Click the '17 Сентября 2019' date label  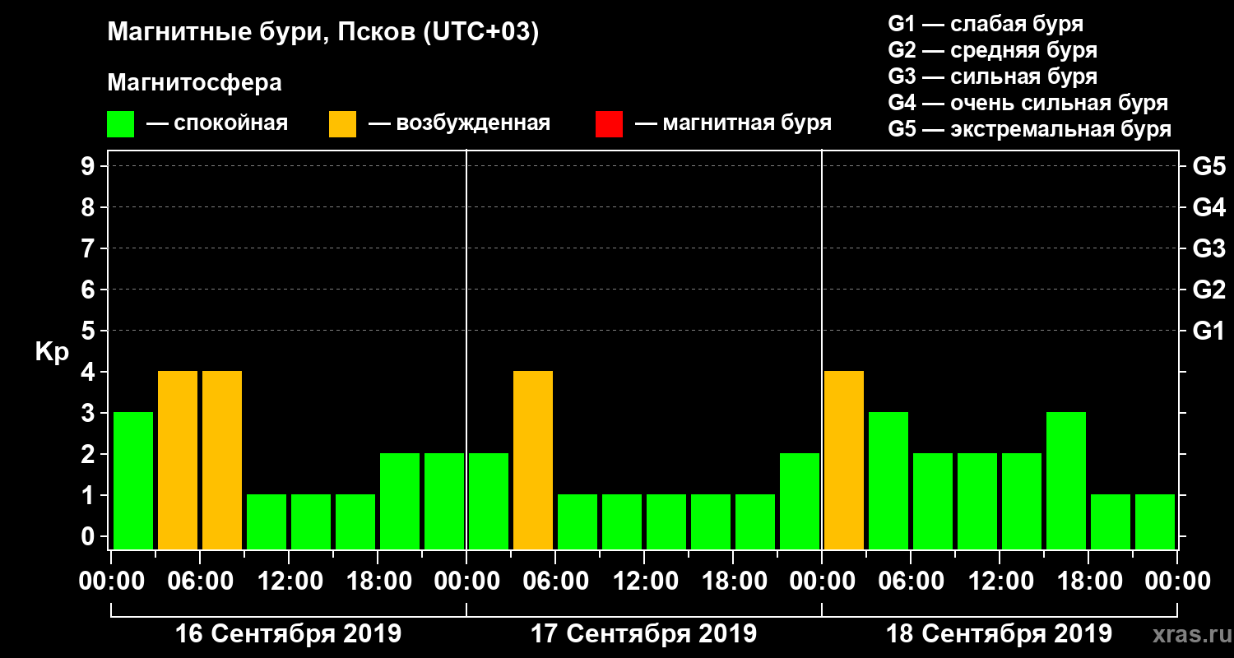coord(643,634)
